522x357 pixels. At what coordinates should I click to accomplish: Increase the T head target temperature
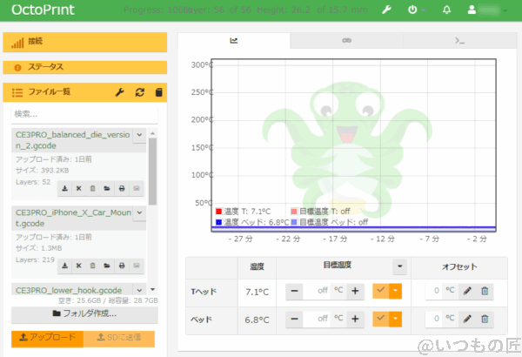[355, 292]
